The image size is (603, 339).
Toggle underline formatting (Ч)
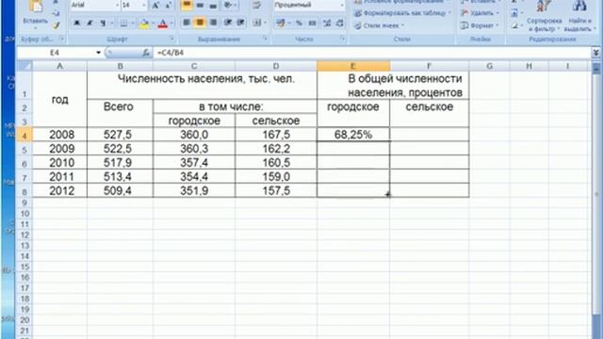pyautogui.click(x=103, y=24)
